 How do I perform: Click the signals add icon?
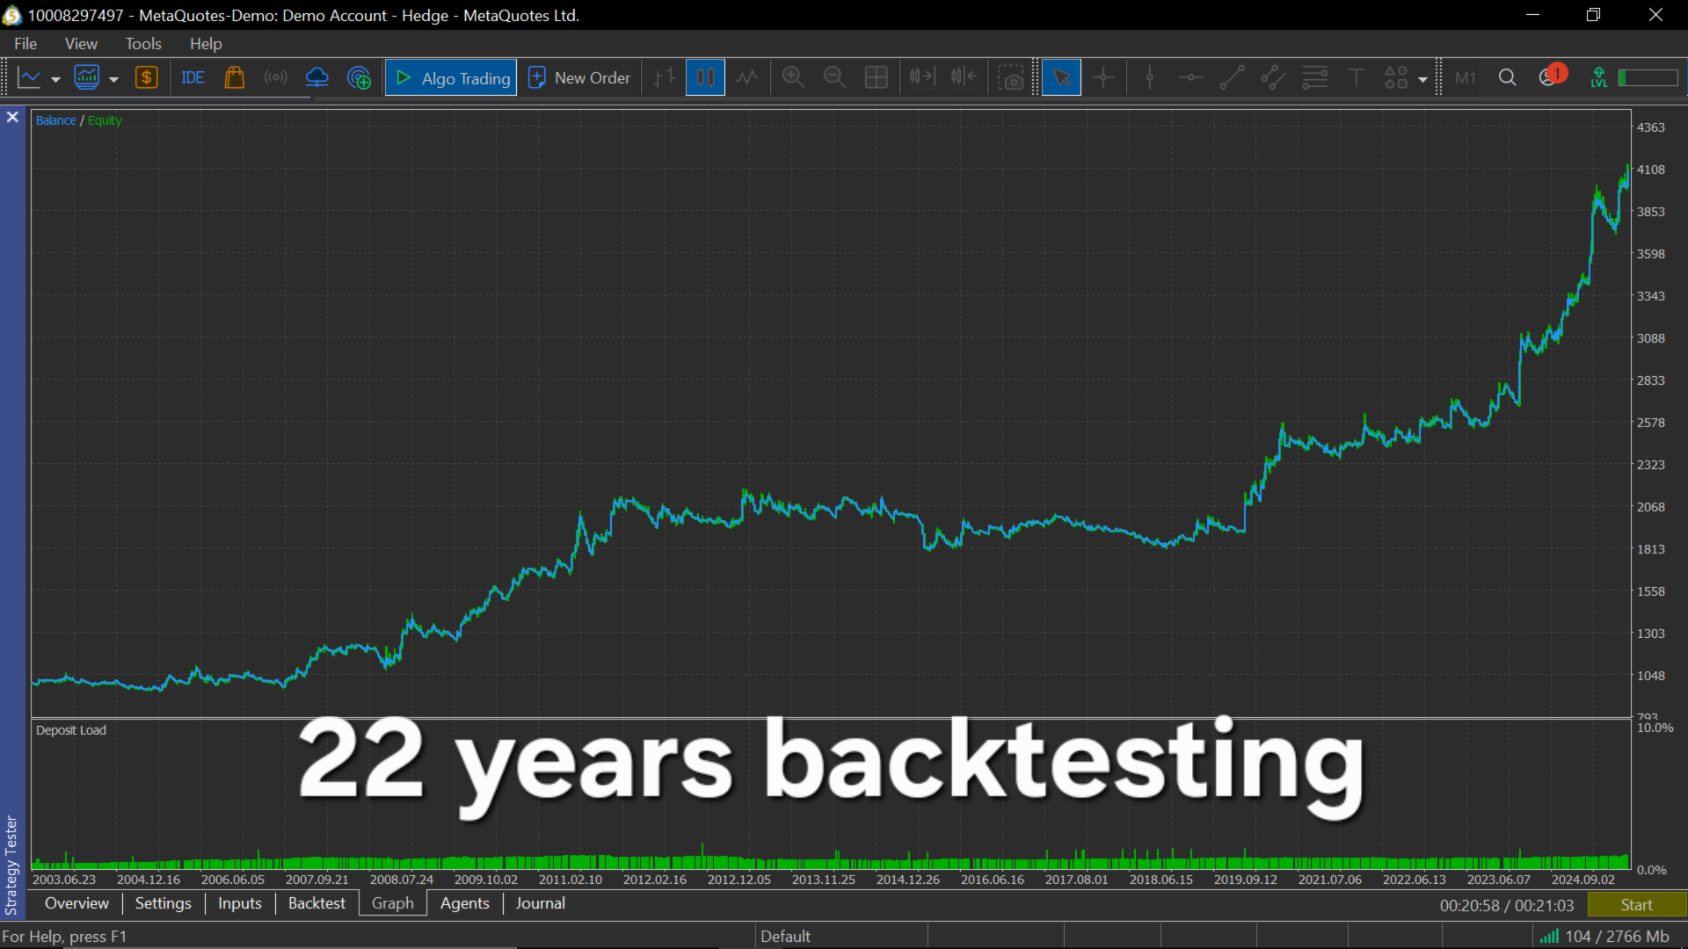(x=359, y=77)
